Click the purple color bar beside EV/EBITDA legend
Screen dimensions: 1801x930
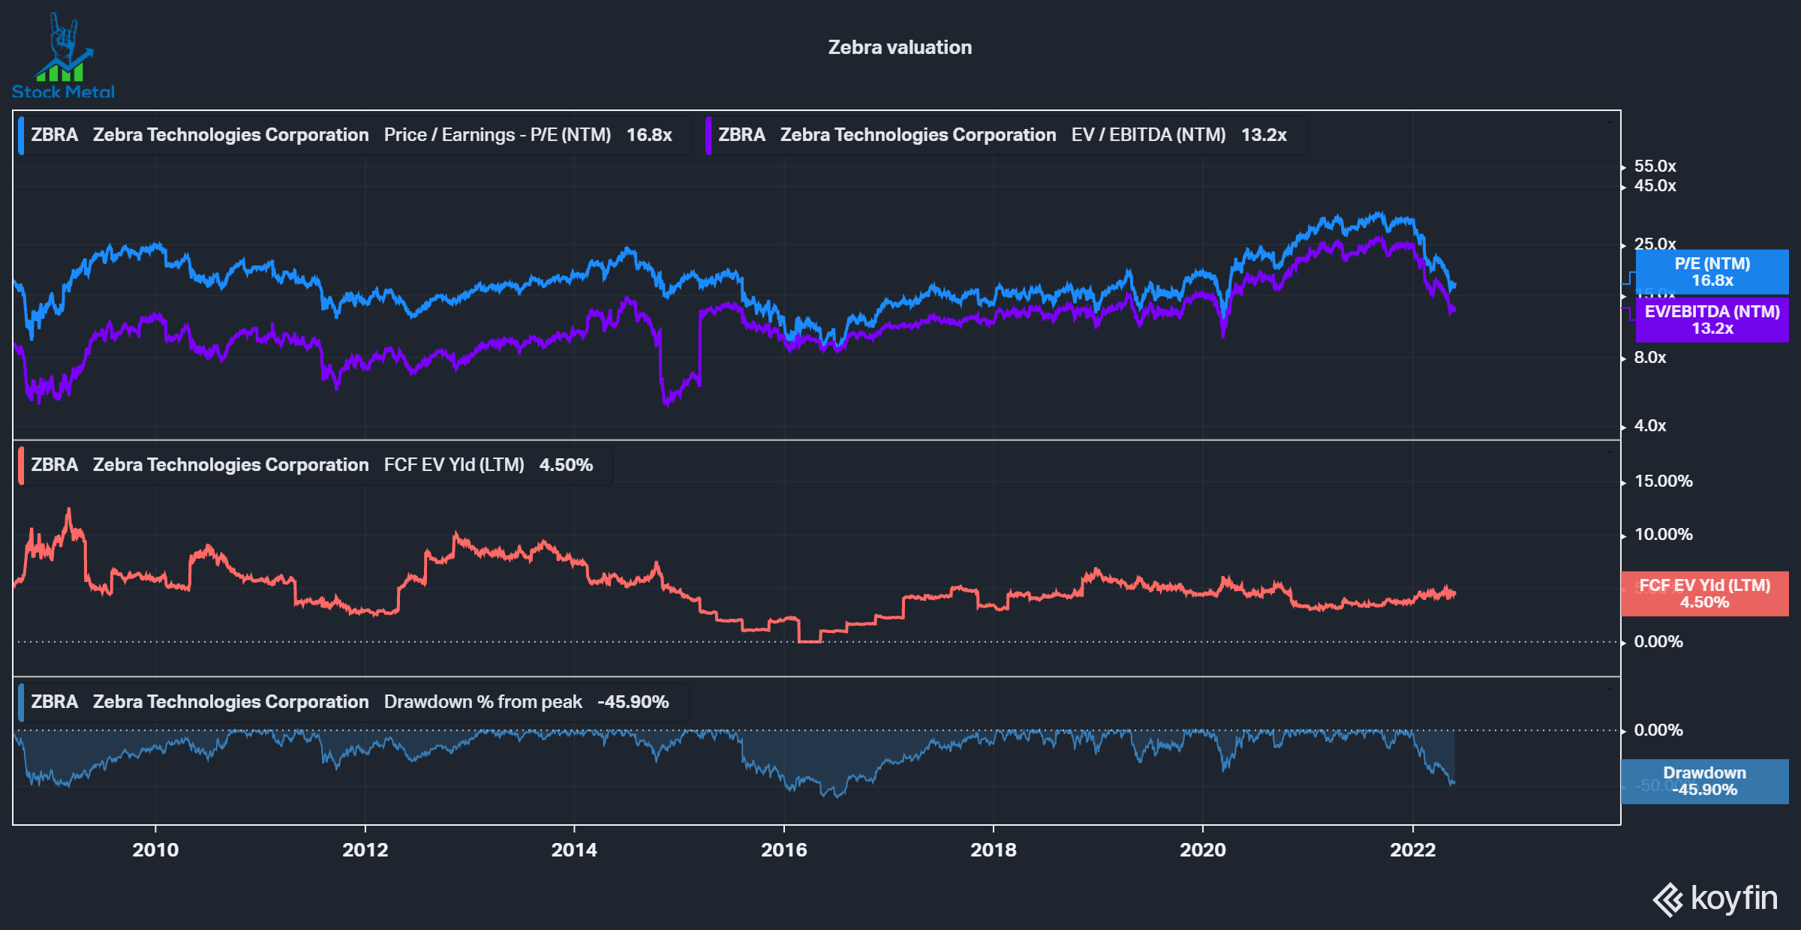coord(708,136)
